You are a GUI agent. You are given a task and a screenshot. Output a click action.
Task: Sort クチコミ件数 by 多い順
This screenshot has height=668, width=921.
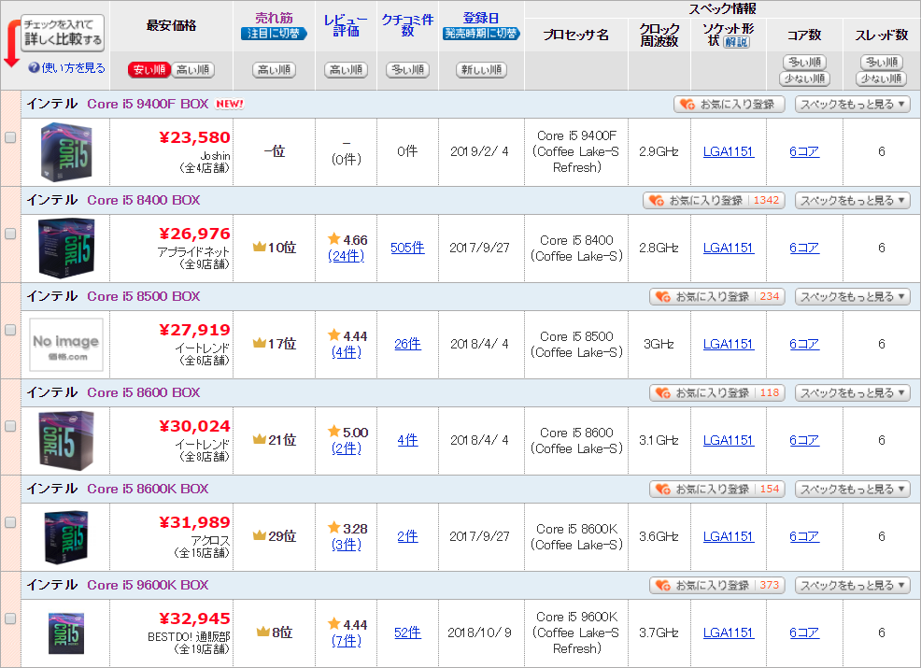[x=407, y=70]
